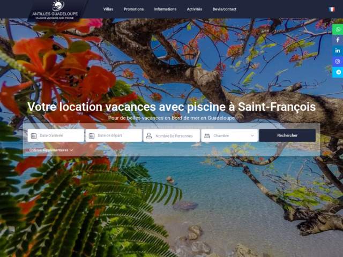
Task: Open the Facebook sidebar icon
Action: 338,40
